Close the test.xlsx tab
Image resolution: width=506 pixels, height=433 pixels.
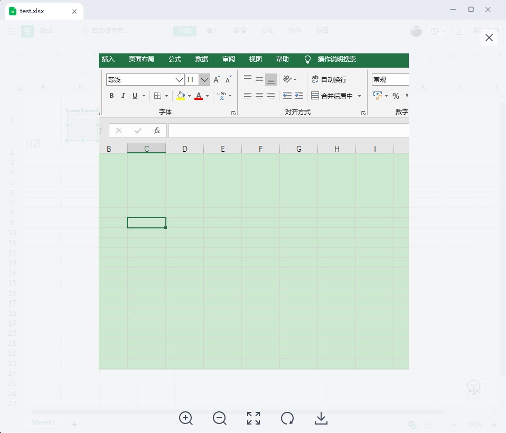[x=74, y=11]
